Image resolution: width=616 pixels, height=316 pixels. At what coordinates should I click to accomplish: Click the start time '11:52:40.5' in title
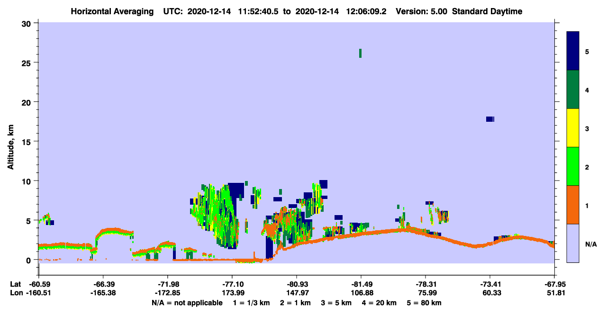coord(258,11)
